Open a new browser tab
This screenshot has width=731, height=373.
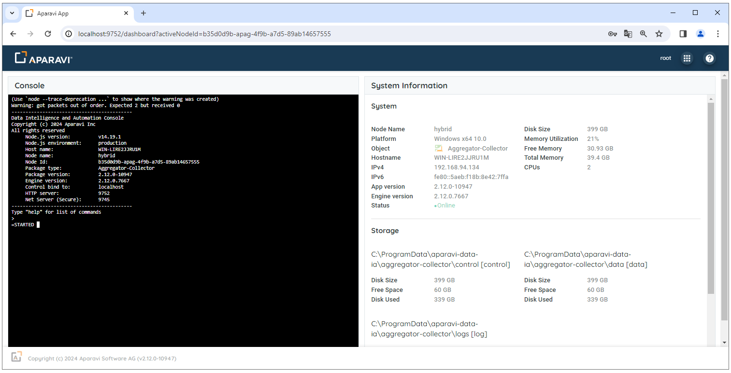(143, 14)
